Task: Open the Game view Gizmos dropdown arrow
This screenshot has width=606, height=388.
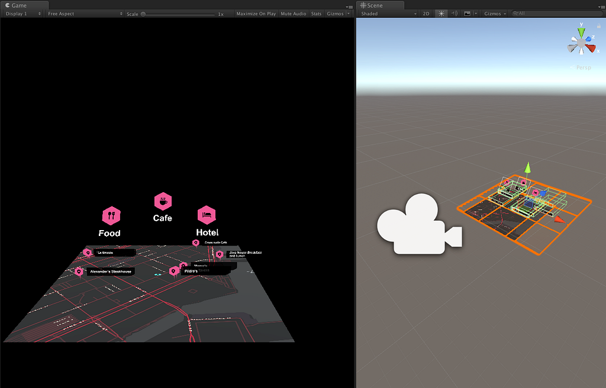Action: 348,14
